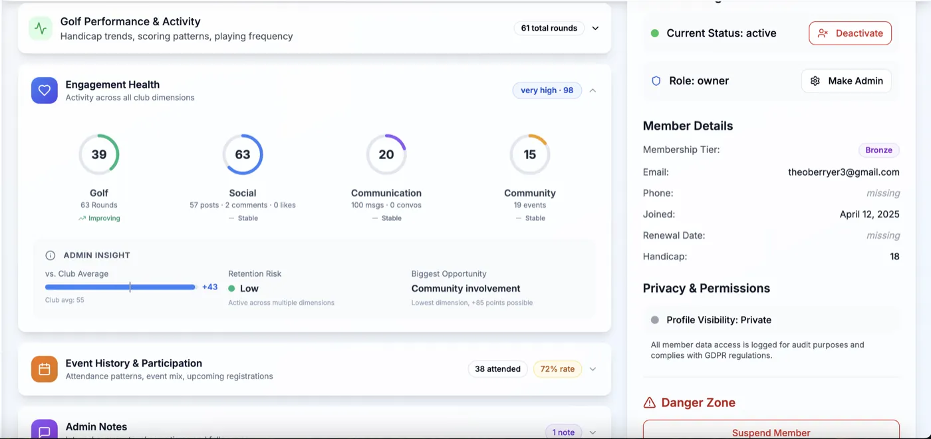Click the blue heart Engagement Health icon

45,90
